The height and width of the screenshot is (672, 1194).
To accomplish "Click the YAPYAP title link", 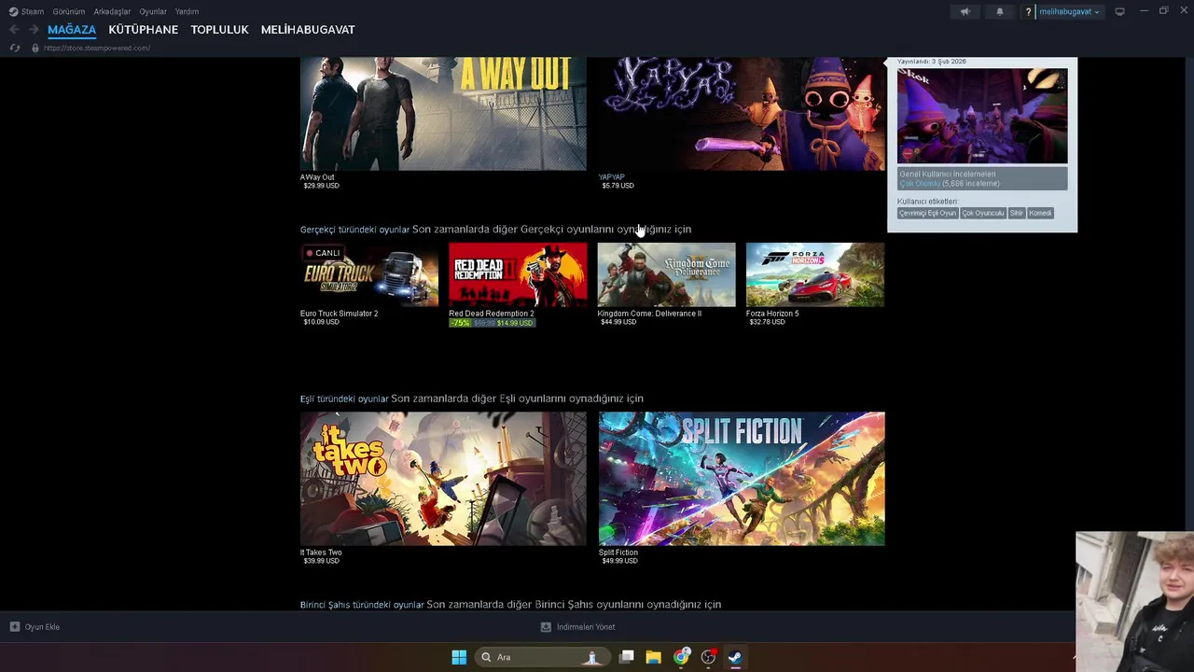I will (611, 176).
